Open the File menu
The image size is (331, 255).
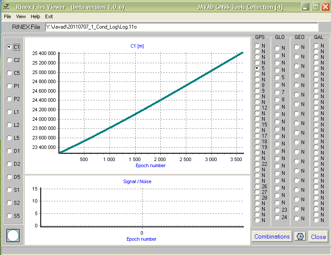pos(7,16)
